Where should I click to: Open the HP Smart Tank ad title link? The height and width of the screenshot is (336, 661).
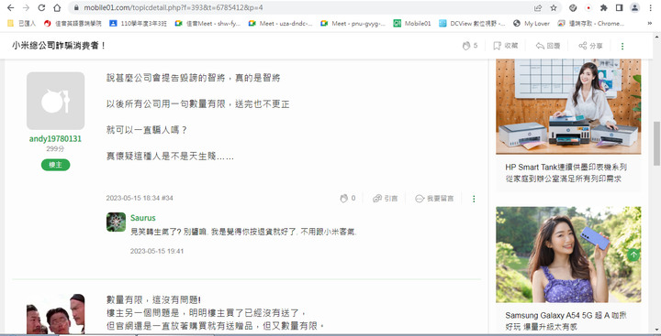566,173
